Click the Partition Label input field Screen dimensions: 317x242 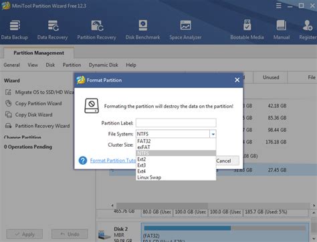tap(176, 123)
